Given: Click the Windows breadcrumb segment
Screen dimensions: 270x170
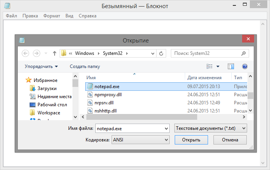Looking at the screenshot, I should tap(84, 53).
